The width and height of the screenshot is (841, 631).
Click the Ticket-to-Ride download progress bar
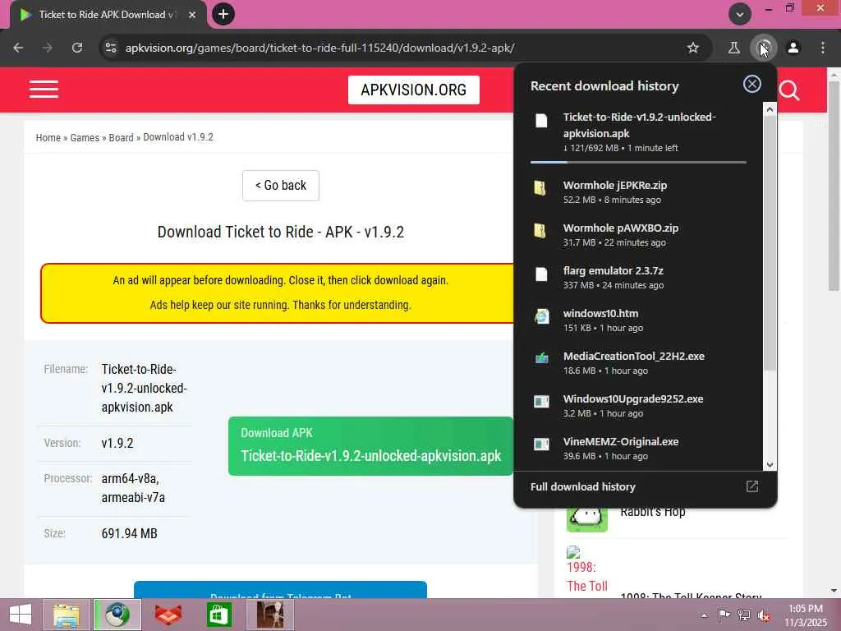coord(638,162)
